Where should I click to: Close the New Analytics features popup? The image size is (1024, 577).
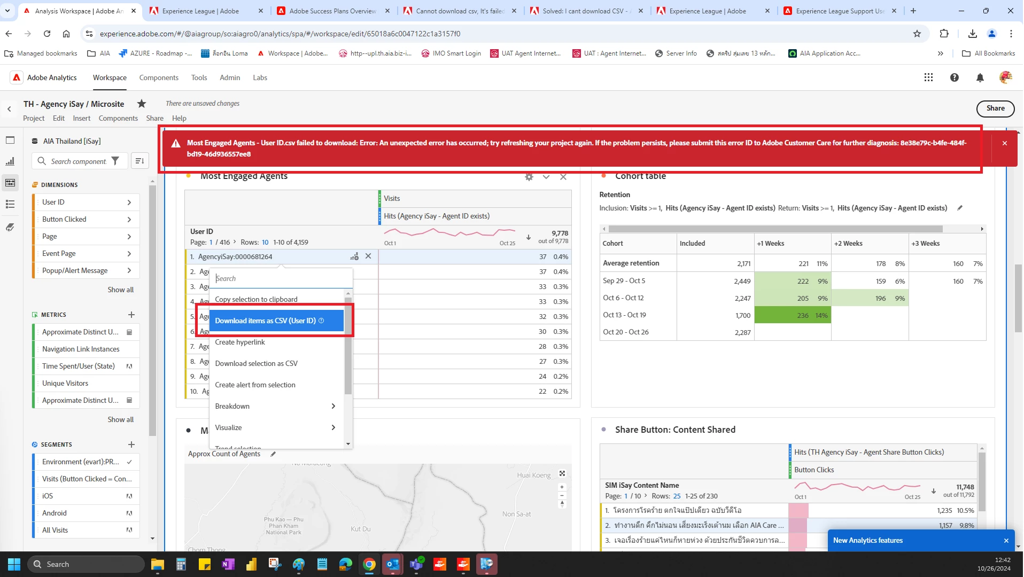pos(1006,541)
